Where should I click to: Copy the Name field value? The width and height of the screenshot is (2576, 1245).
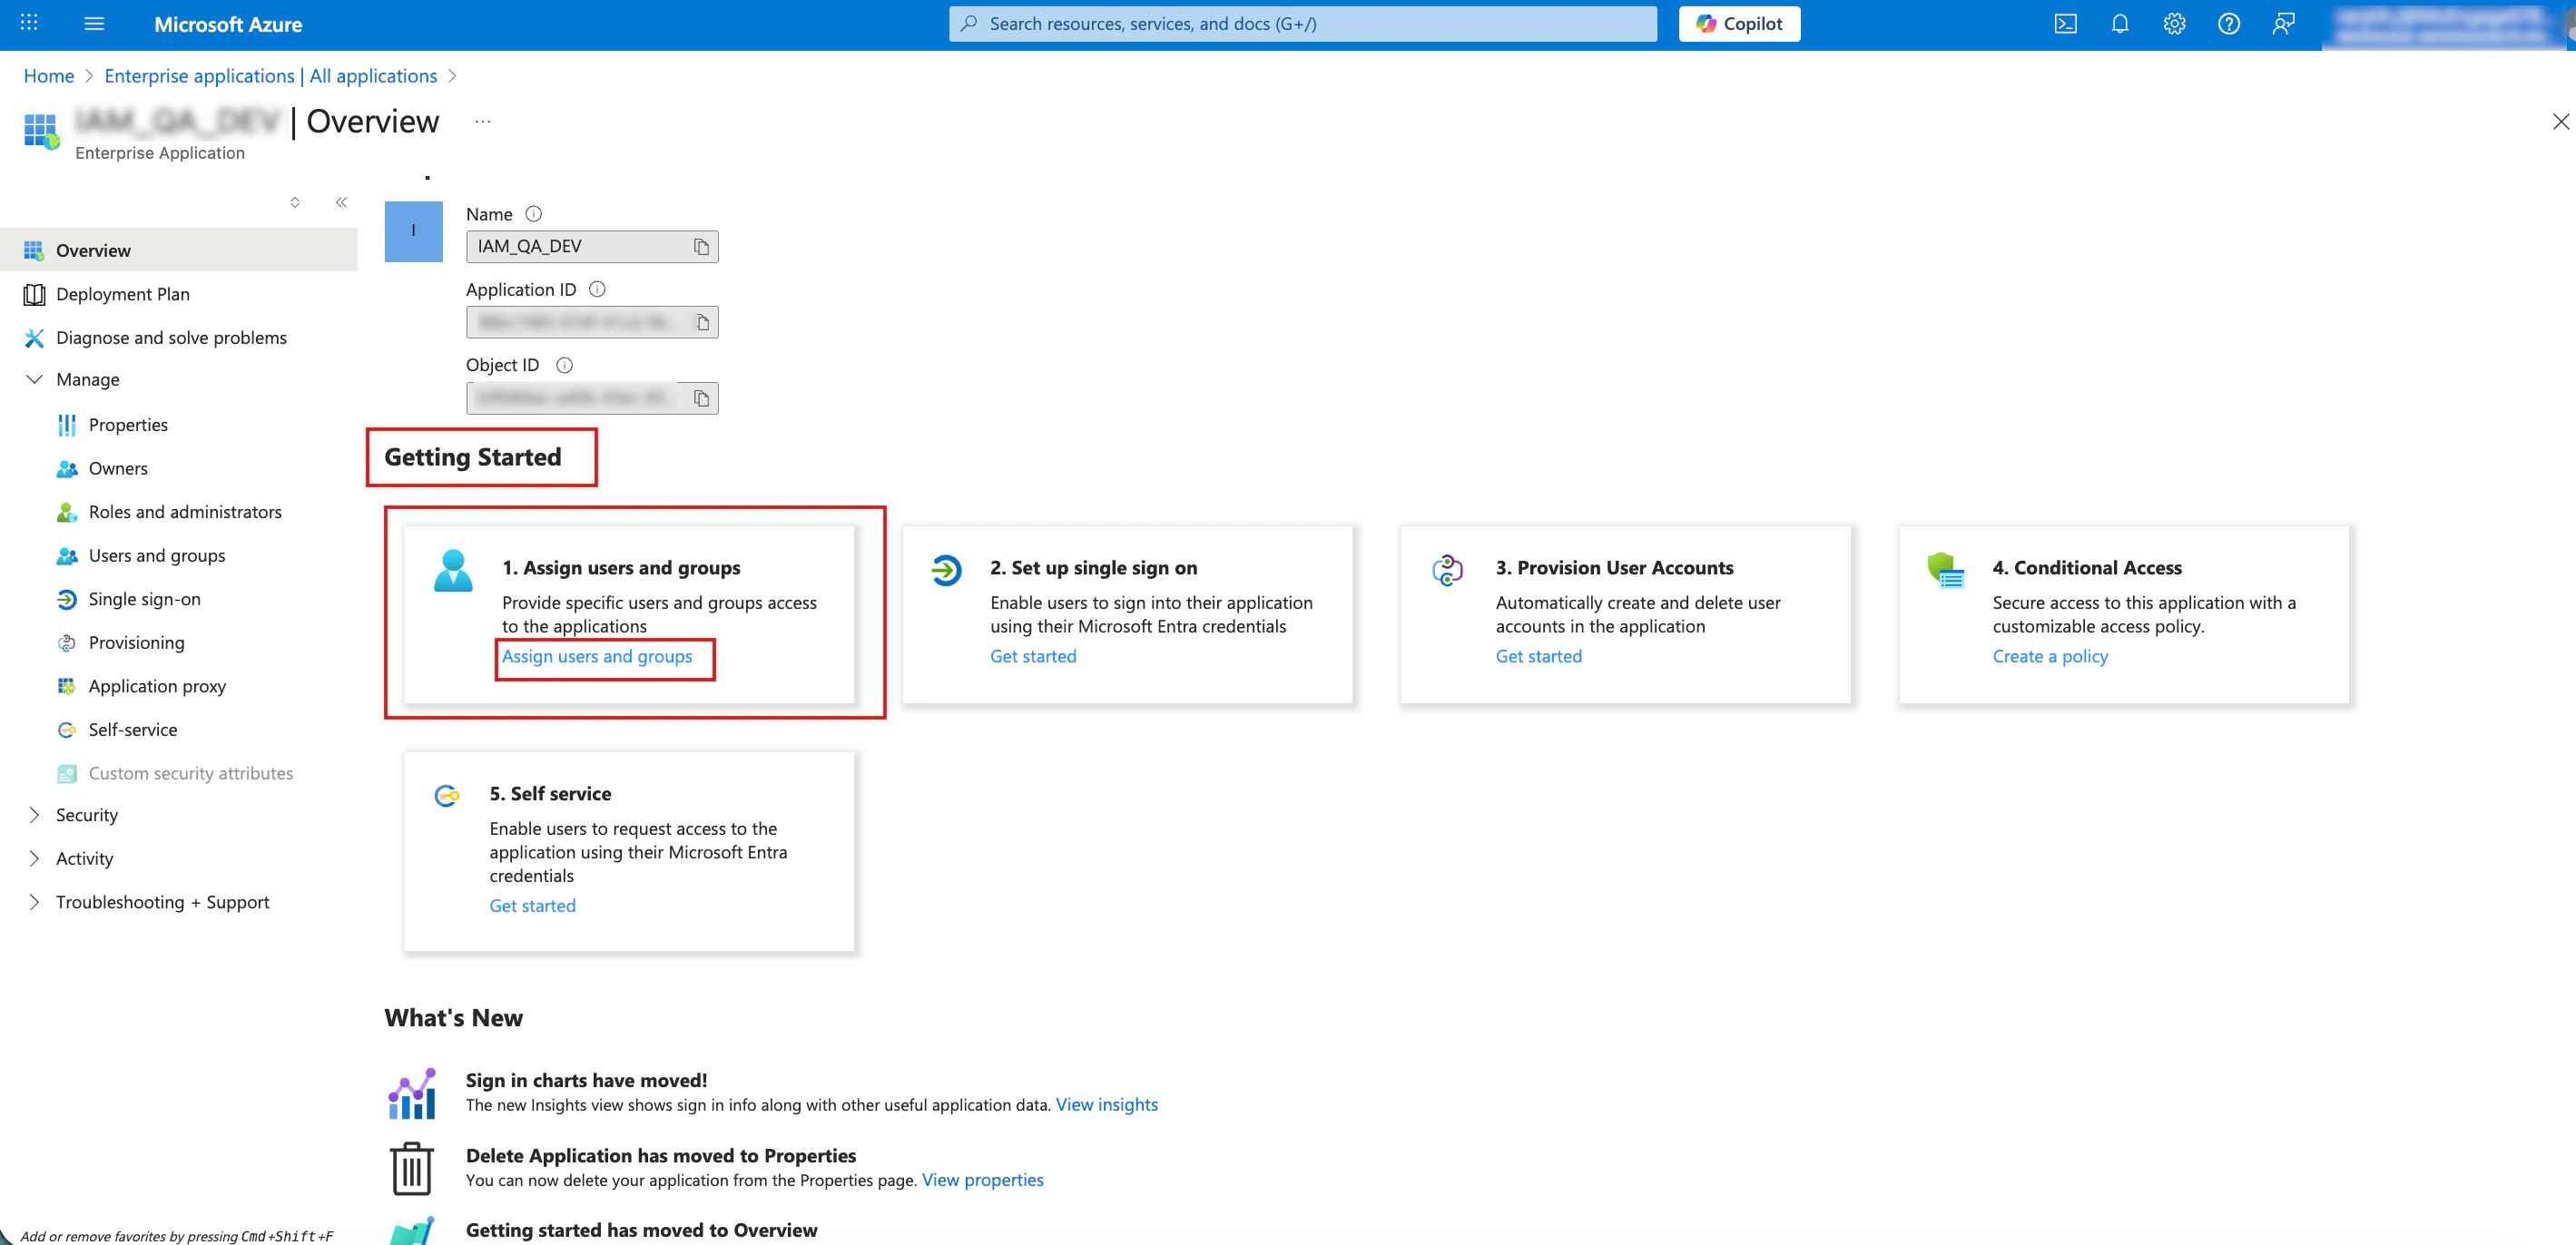[701, 247]
